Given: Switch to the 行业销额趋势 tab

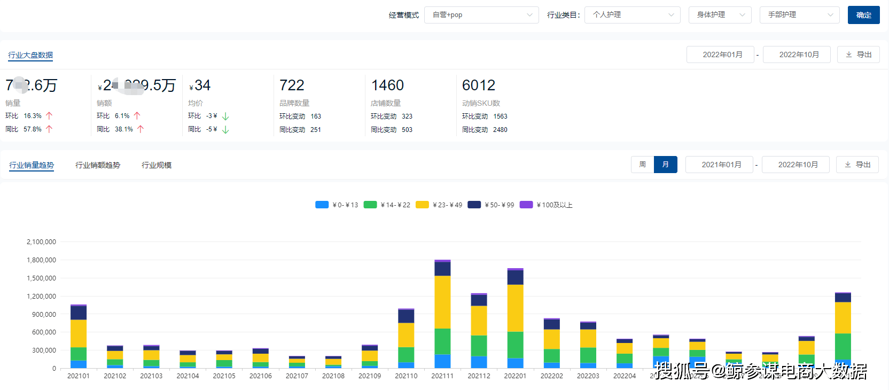Looking at the screenshot, I should [98, 165].
